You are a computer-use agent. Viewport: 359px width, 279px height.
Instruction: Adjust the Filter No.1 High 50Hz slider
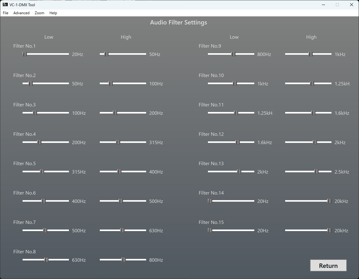coord(106,54)
